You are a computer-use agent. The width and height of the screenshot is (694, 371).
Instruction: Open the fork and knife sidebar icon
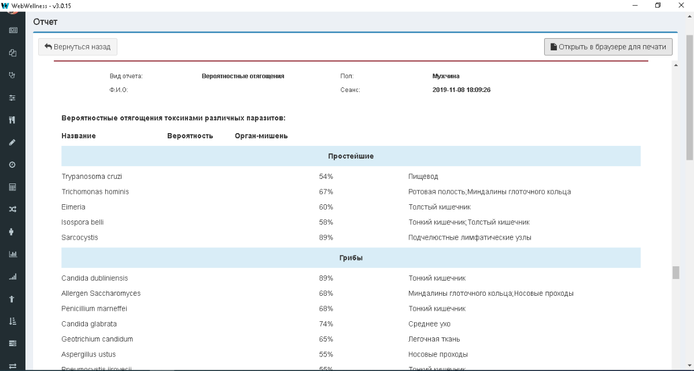point(13,120)
